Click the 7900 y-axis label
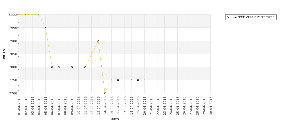Viewport: 283px width, 124px height. click(13, 41)
